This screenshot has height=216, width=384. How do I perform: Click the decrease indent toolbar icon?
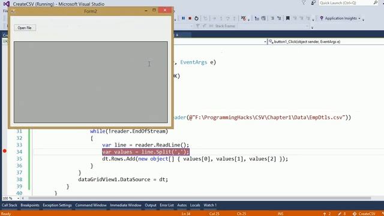tap(272, 19)
